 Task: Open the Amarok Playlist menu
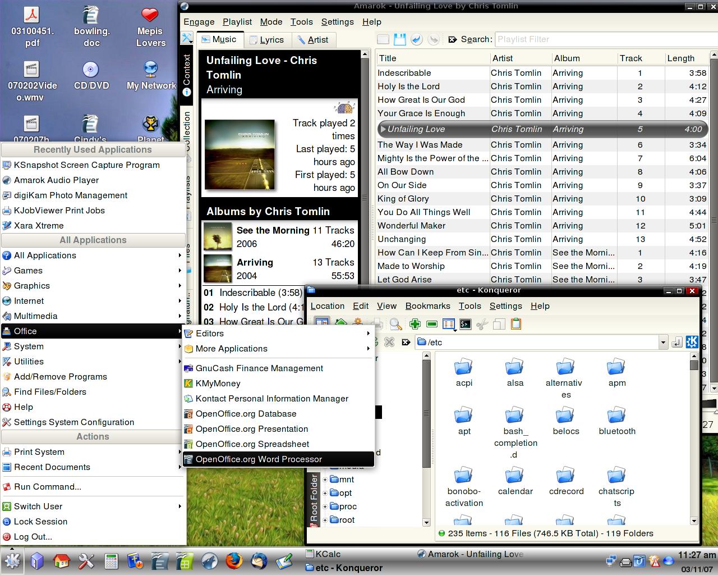pyautogui.click(x=237, y=21)
